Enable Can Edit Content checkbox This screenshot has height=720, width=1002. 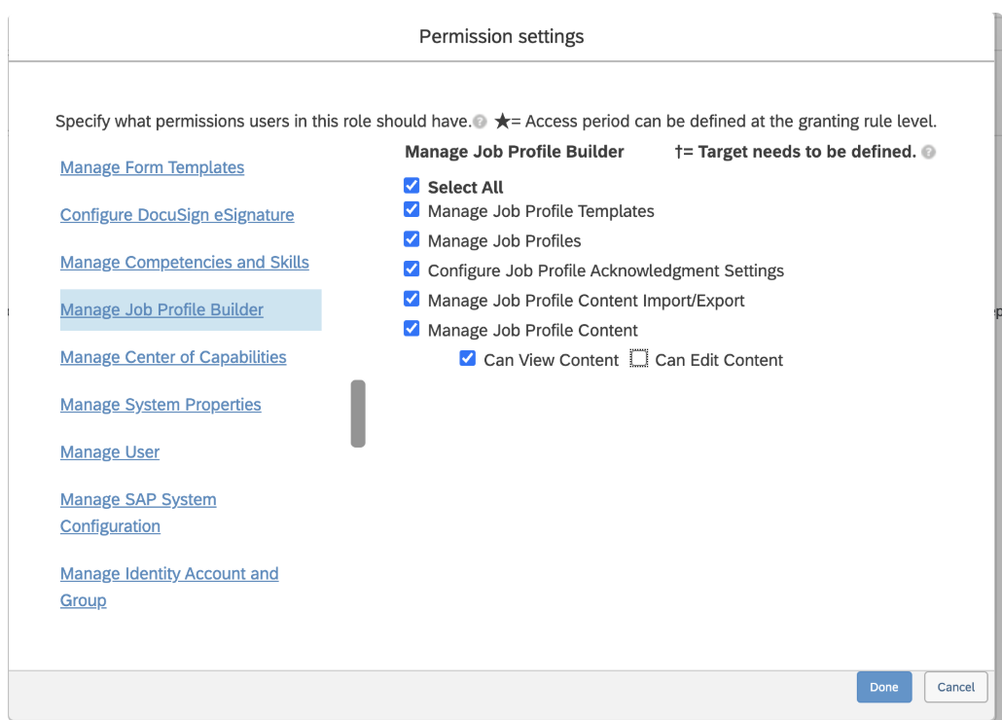pyautogui.click(x=639, y=359)
